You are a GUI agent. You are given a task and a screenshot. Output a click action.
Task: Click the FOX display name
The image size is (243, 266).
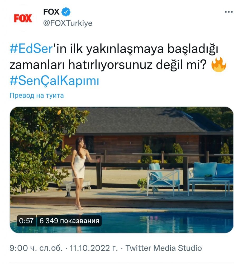[51, 12]
